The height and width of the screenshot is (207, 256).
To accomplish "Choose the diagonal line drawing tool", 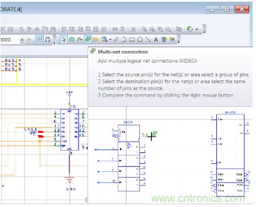I will click(x=148, y=39).
